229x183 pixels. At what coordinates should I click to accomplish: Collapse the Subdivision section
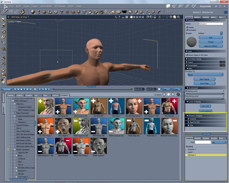[x=187, y=88]
